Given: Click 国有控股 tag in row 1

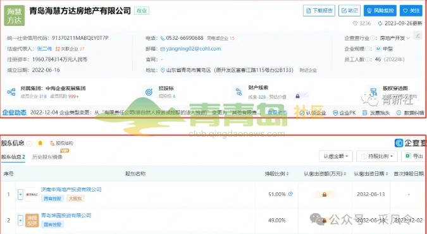Looking at the screenshot, I should (53, 199).
